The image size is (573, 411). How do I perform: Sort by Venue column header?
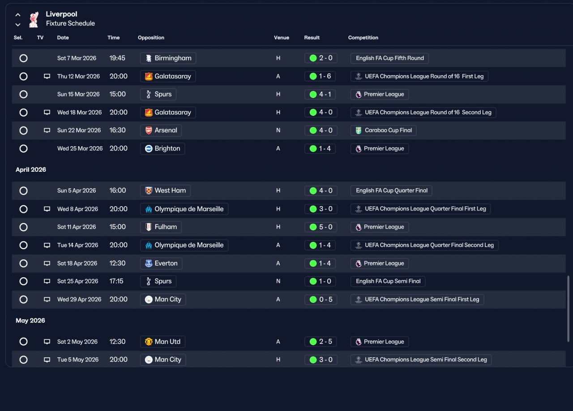coord(282,38)
